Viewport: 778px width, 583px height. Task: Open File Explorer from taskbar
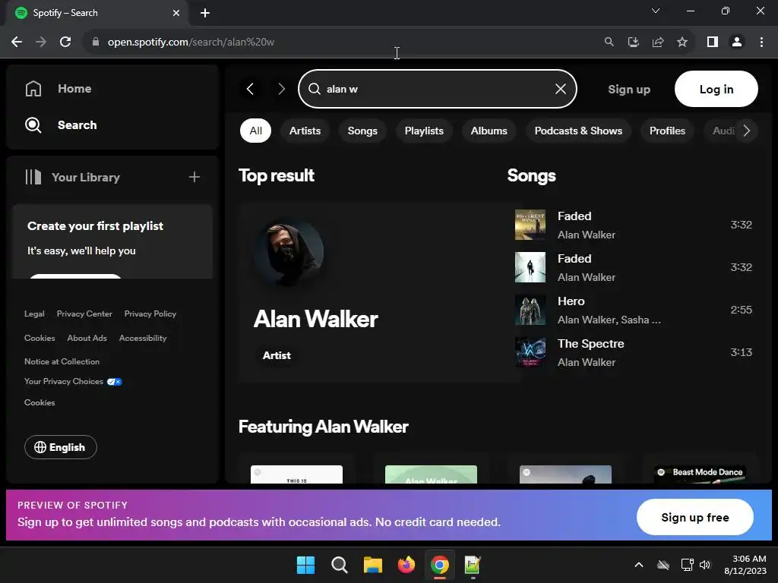pyautogui.click(x=372, y=565)
